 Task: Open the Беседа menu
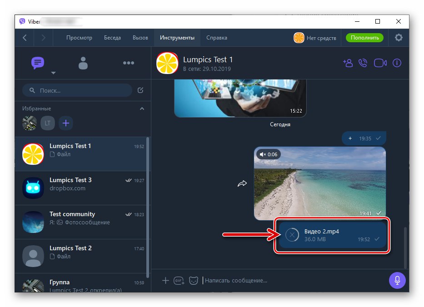[x=113, y=38]
